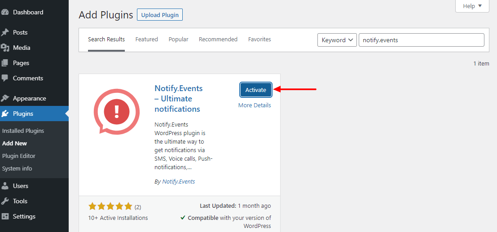
Task: Click the 'Add Plugins' page heading
Action: (x=106, y=15)
